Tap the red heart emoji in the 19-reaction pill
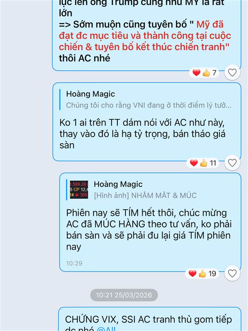The height and width of the screenshot is (331, 248). tap(193, 273)
